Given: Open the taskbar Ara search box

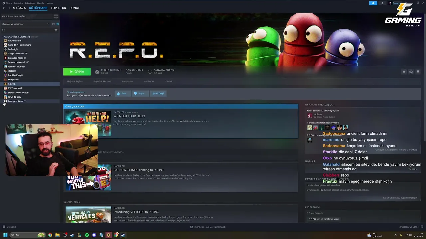Looking at the screenshot, I should point(28,235).
